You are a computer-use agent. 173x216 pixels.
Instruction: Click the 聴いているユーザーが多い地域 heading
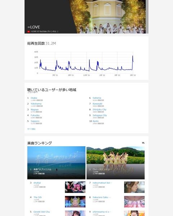52,90
